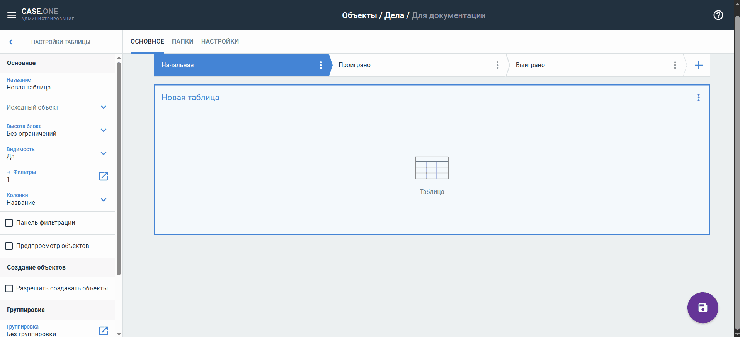
Task: Switch to the ПАПКИ tab
Action: [182, 42]
